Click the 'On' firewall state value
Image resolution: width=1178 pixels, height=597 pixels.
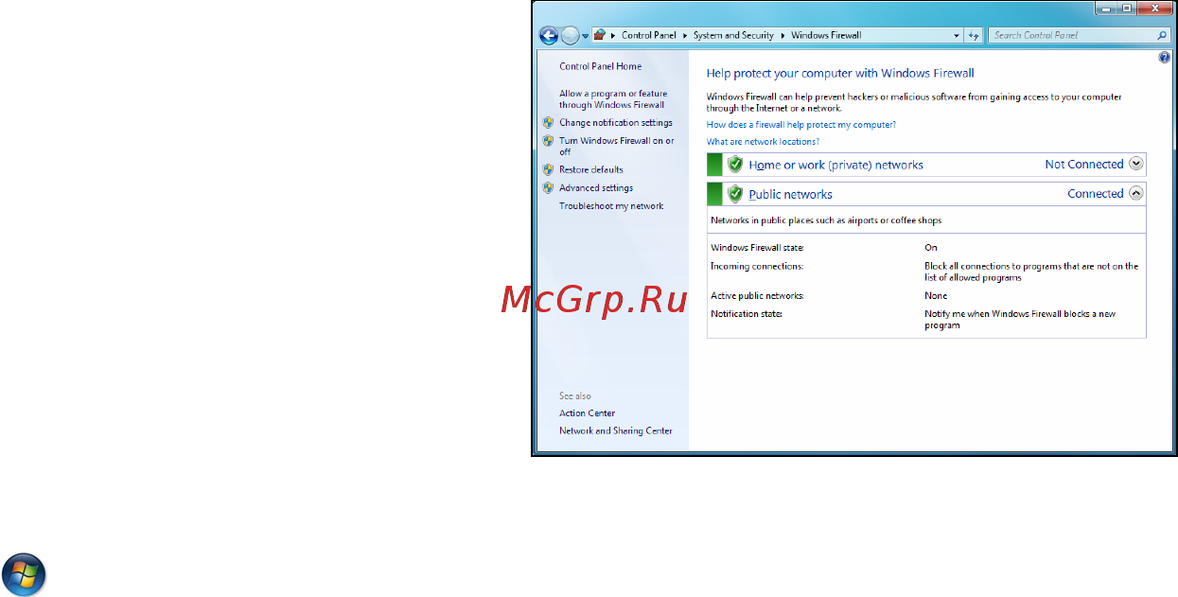coord(931,248)
